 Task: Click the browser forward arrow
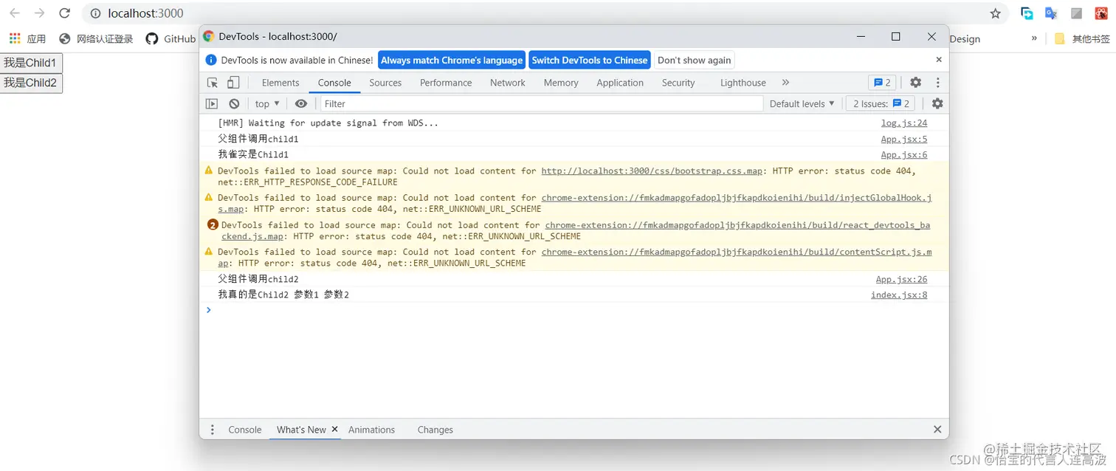tap(40, 13)
